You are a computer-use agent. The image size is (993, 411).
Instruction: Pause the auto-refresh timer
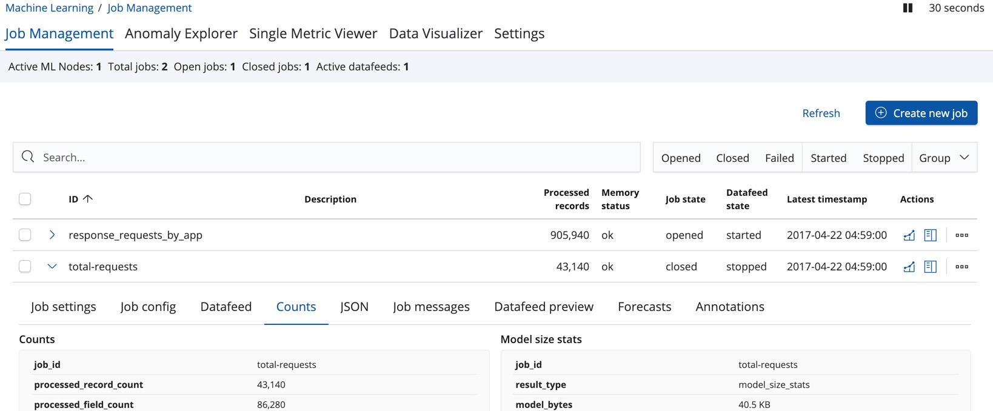tap(908, 8)
